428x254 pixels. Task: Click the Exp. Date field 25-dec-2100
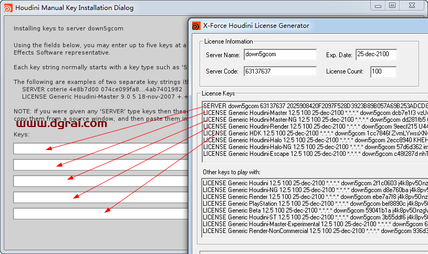click(x=376, y=55)
